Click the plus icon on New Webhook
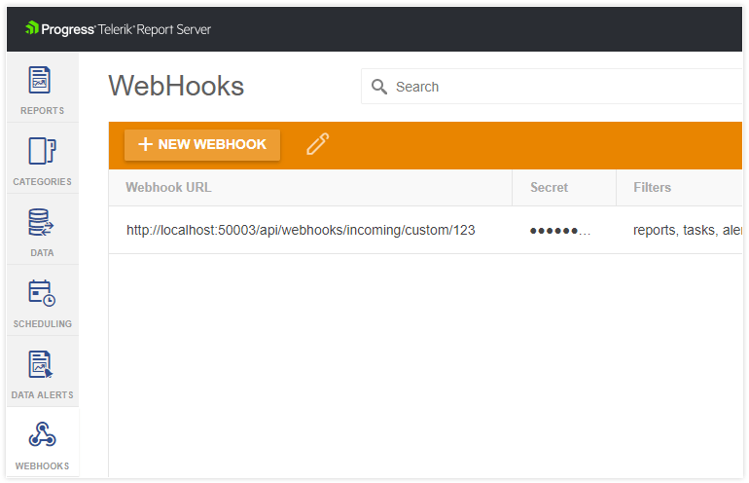Viewport: 749px width, 483px height. 145,145
